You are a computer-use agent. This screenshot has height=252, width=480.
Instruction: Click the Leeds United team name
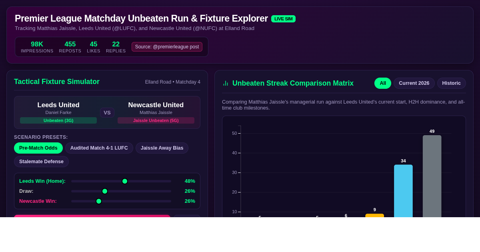[58, 105]
